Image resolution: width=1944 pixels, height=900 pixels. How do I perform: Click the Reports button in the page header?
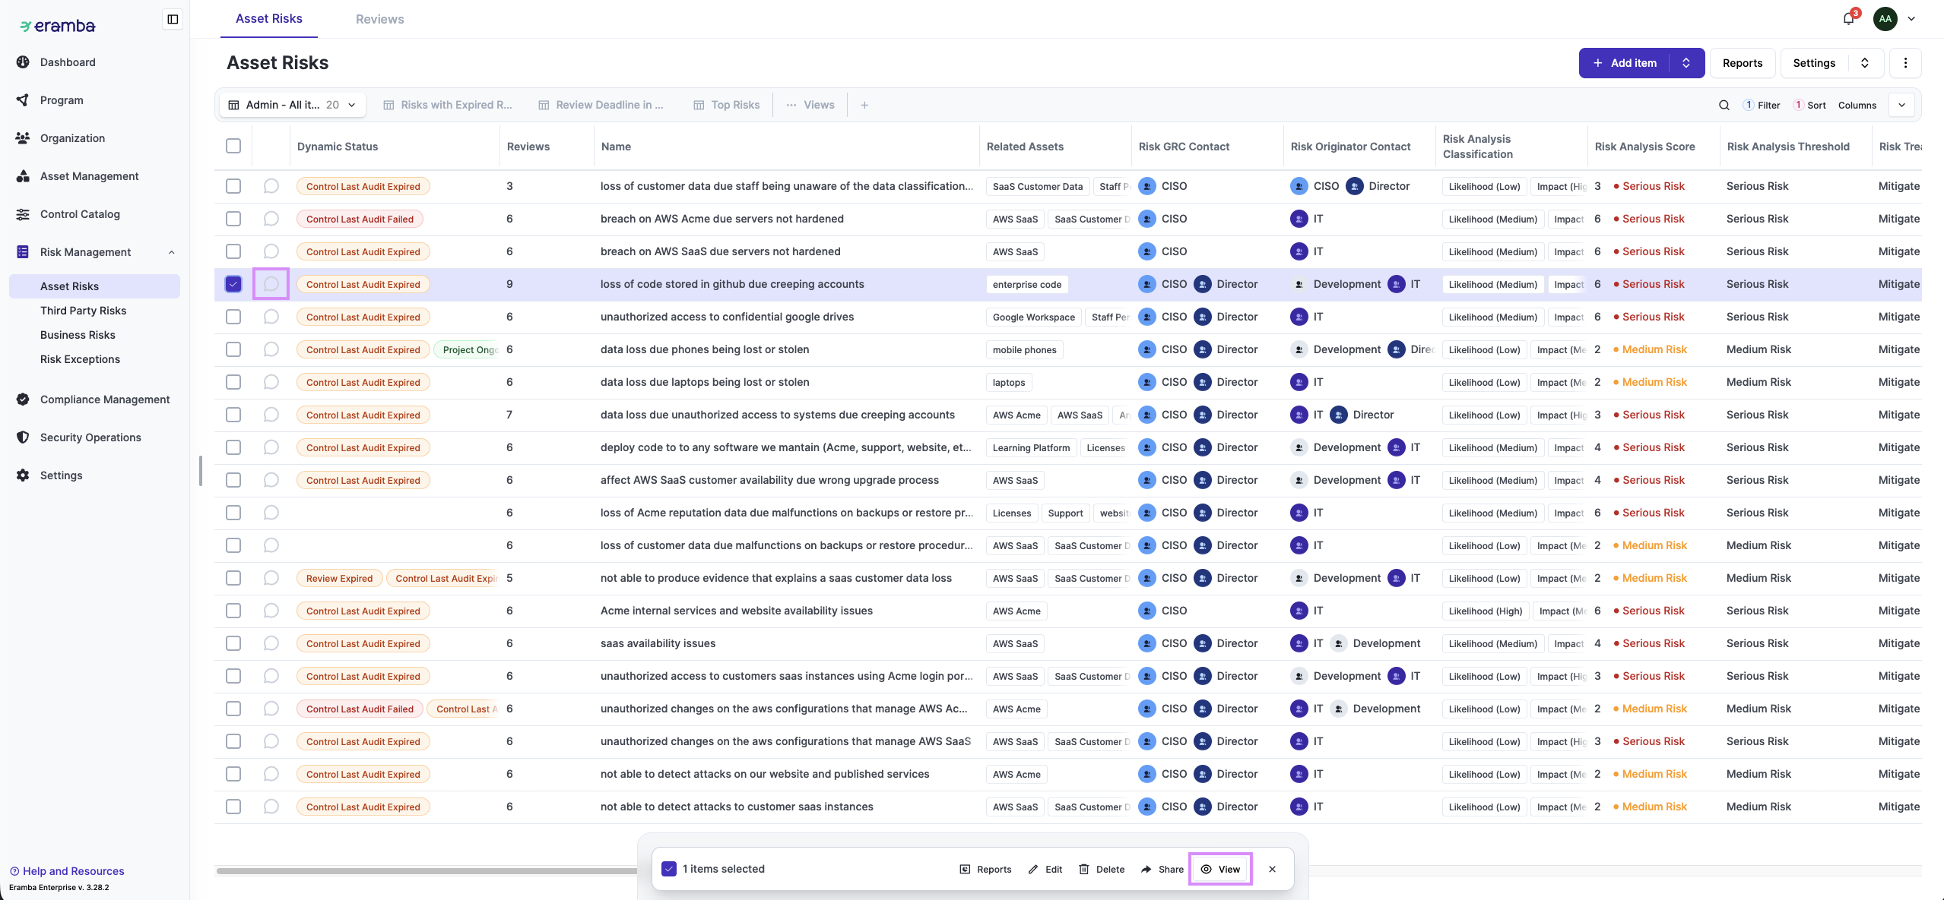coord(1742,63)
